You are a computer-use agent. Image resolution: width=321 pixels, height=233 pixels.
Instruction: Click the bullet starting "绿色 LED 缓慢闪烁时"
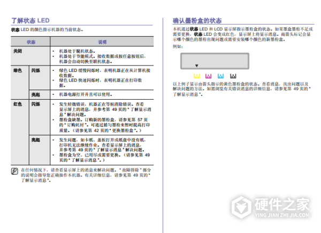point(105,73)
